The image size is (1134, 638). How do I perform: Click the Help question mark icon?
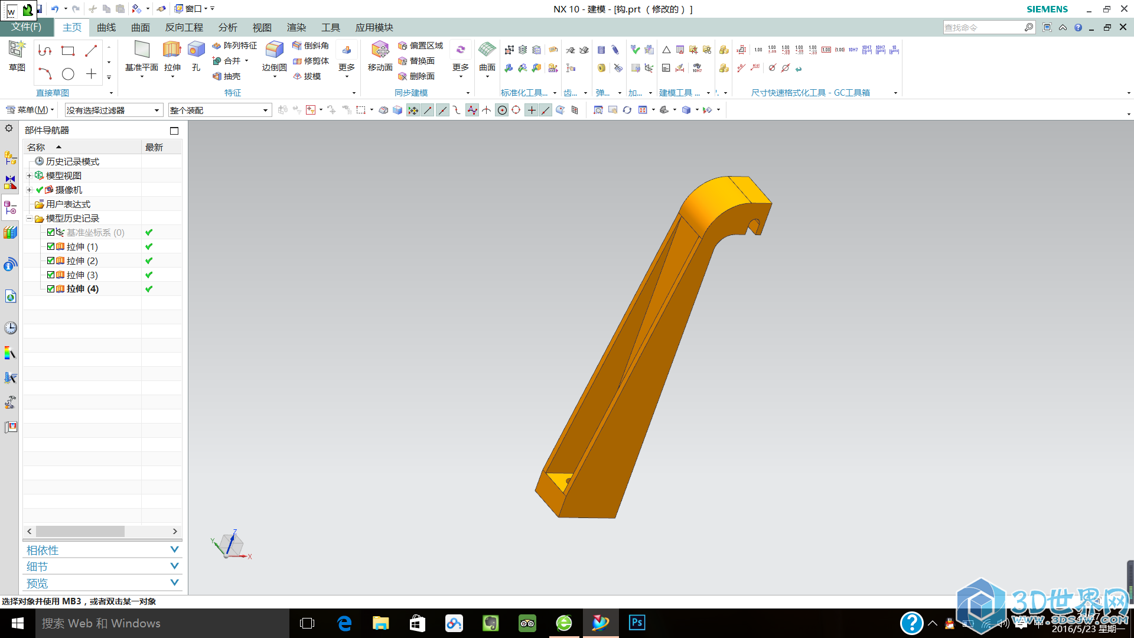point(1078,28)
